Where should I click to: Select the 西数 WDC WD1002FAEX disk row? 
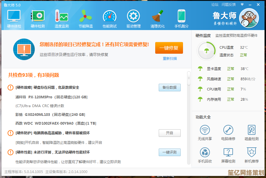[56, 123]
